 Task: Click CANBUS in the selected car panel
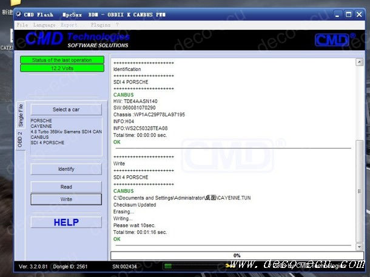[x=39, y=137]
